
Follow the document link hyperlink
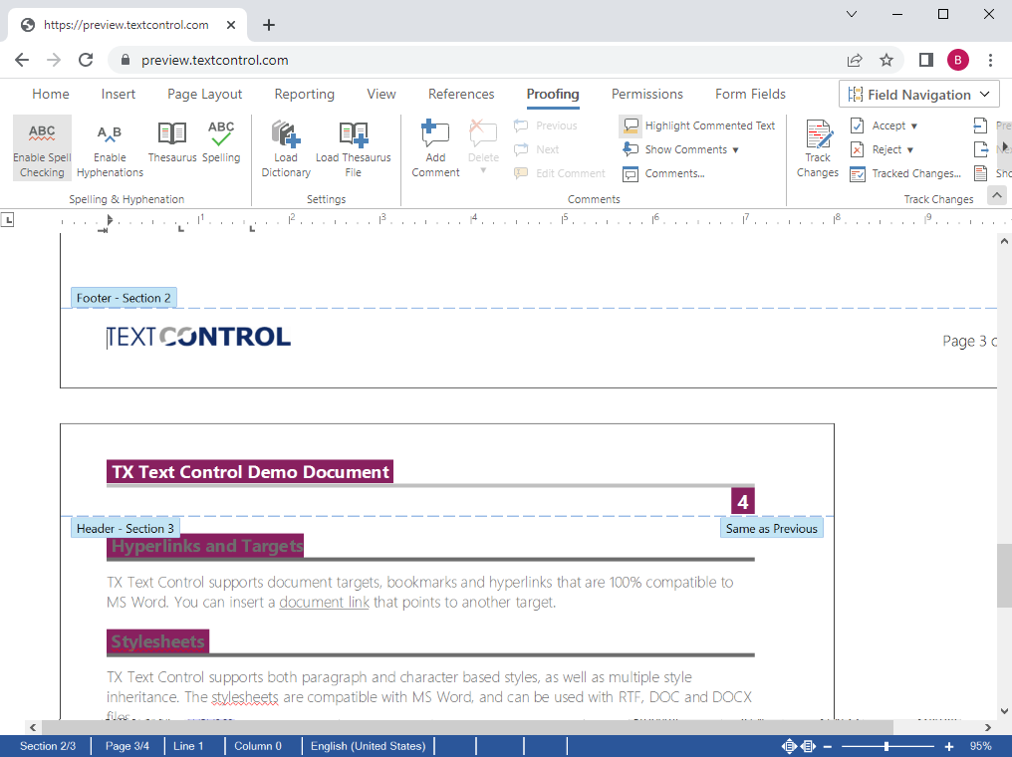324,603
